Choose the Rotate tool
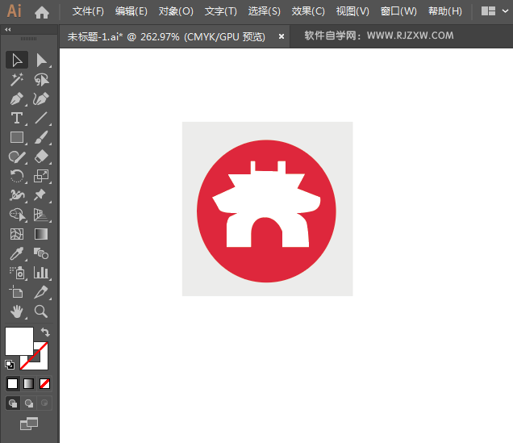This screenshot has width=513, height=443. [x=17, y=176]
